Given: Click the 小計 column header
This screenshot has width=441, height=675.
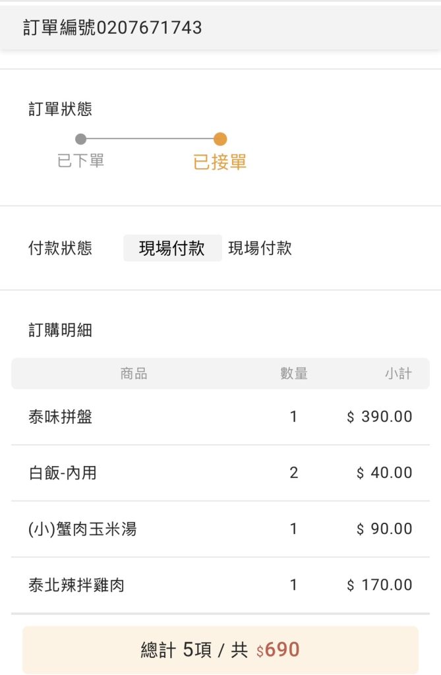Looking at the screenshot, I should [x=398, y=374].
